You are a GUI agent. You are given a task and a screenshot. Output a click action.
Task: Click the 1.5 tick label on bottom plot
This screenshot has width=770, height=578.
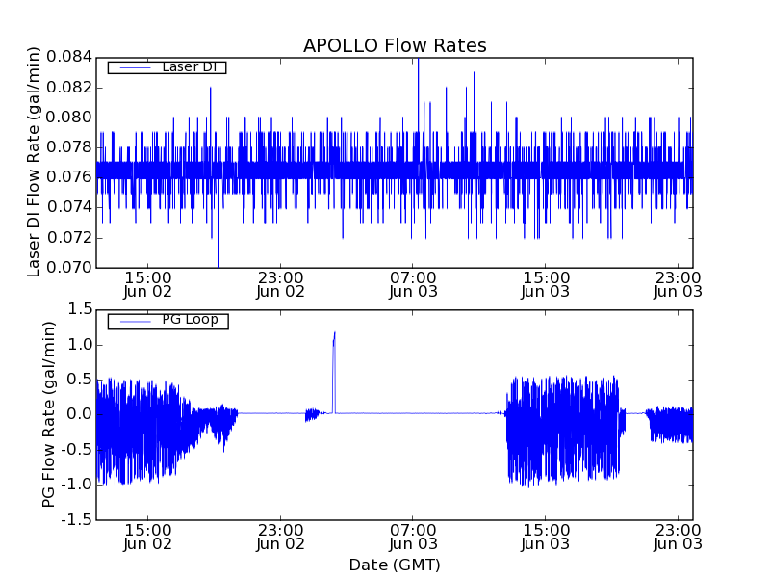coord(80,309)
